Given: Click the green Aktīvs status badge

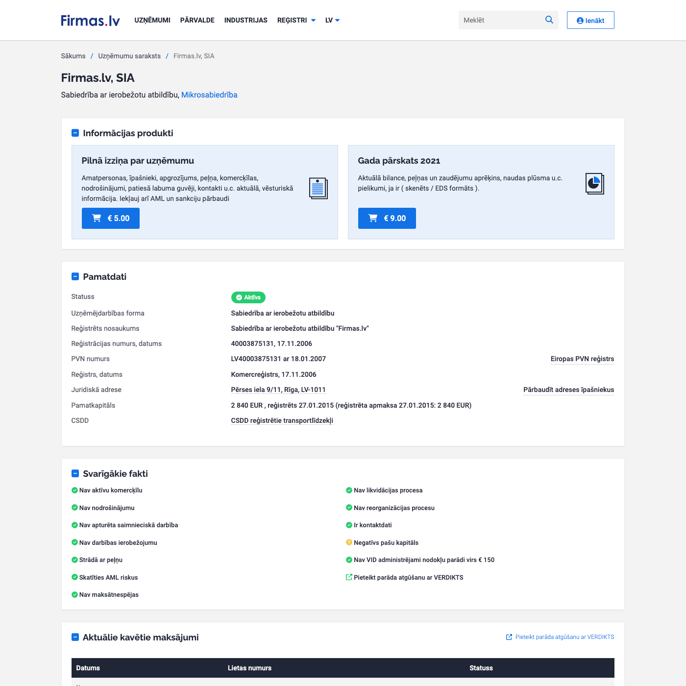Looking at the screenshot, I should (248, 297).
